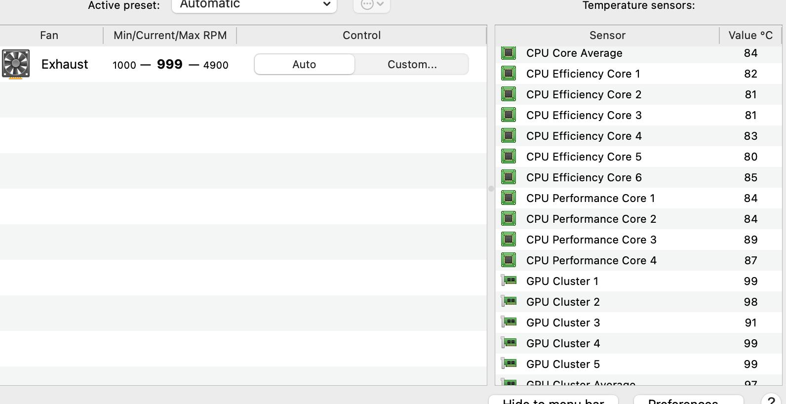
Task: Switch Exhaust fan control to Custom
Action: click(412, 64)
